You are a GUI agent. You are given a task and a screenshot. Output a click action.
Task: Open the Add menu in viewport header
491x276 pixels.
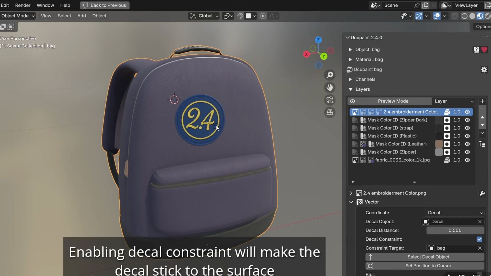pyautogui.click(x=82, y=16)
